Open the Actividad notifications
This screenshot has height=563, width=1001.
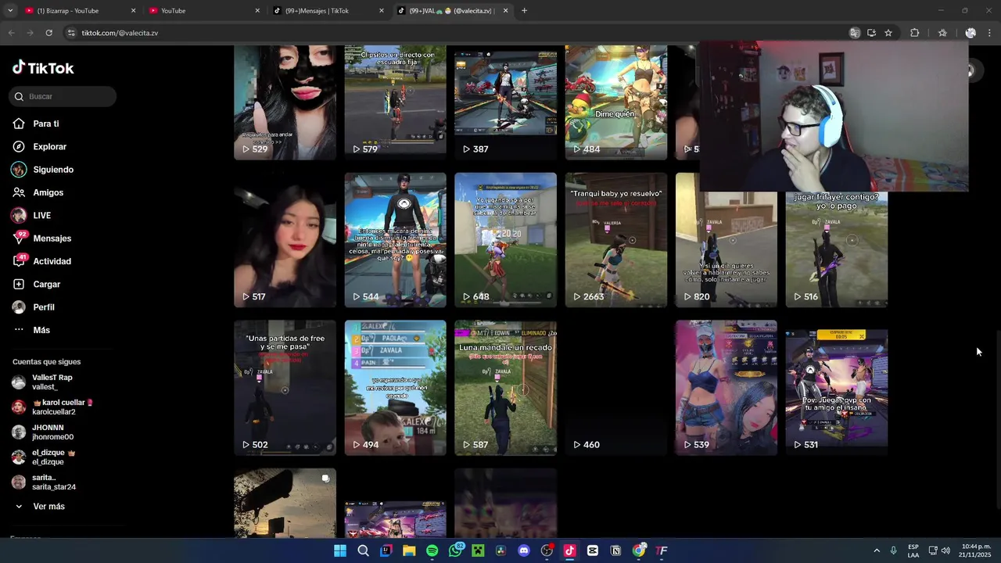(52, 261)
